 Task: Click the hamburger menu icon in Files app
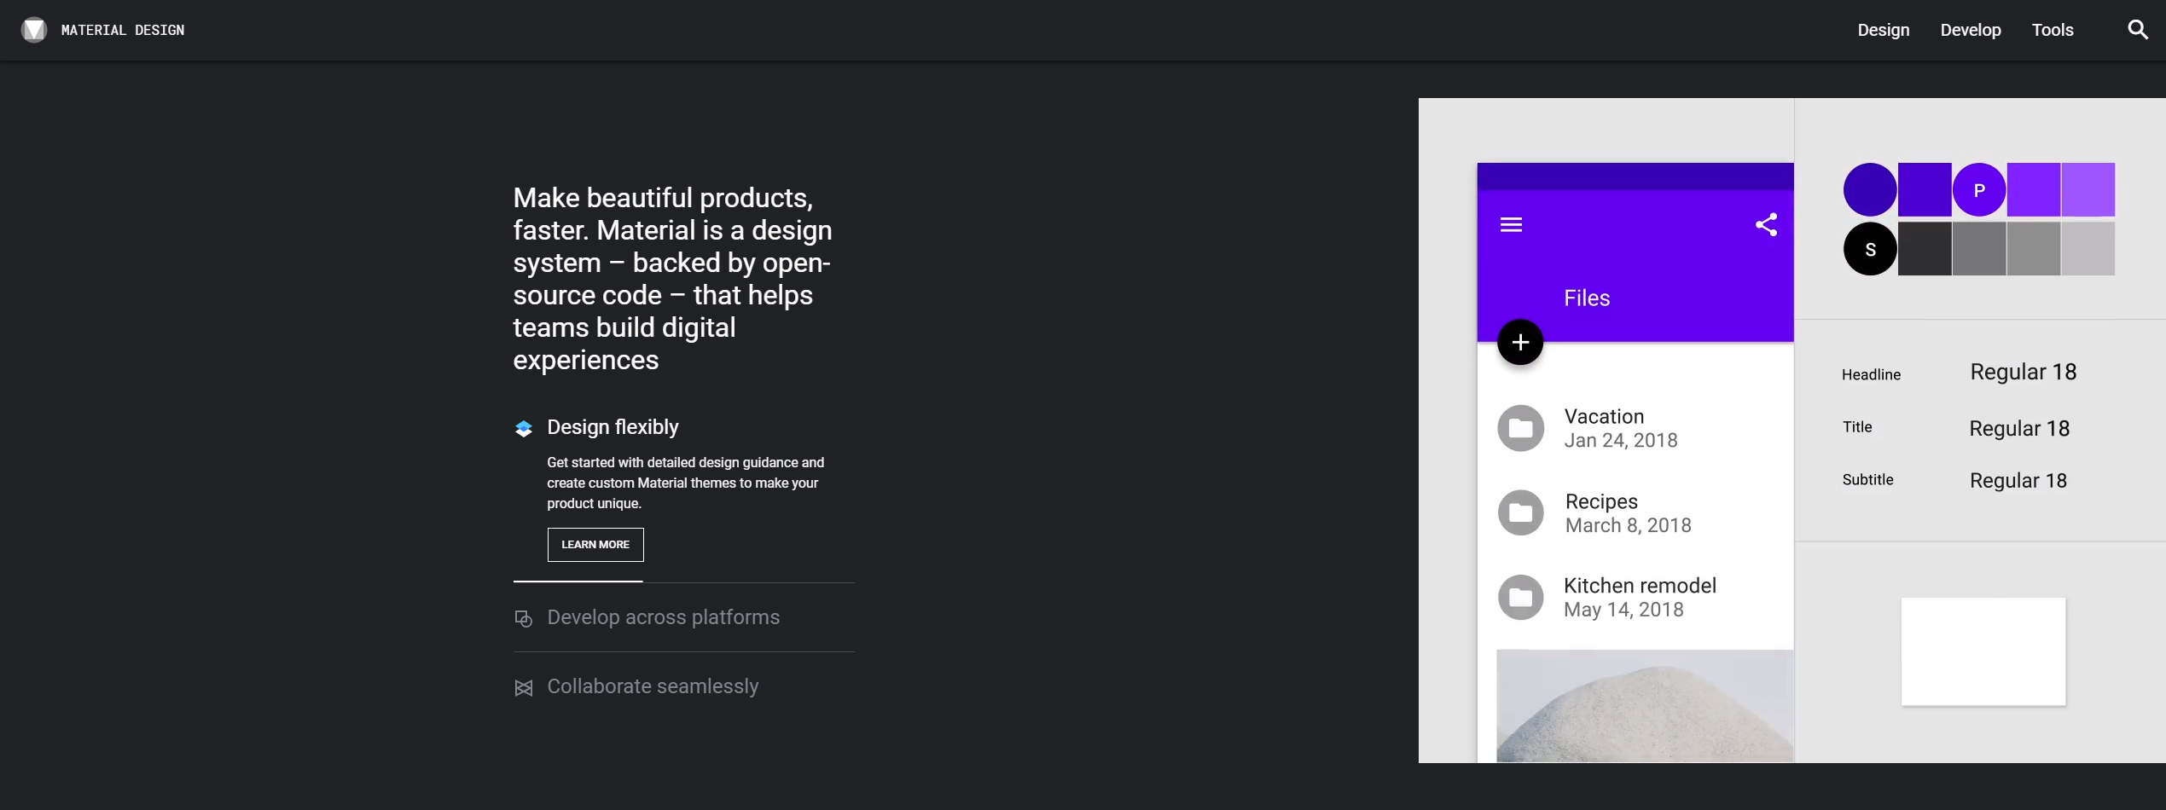click(x=1511, y=225)
